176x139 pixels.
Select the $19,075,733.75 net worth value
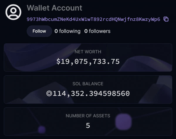[88, 62]
